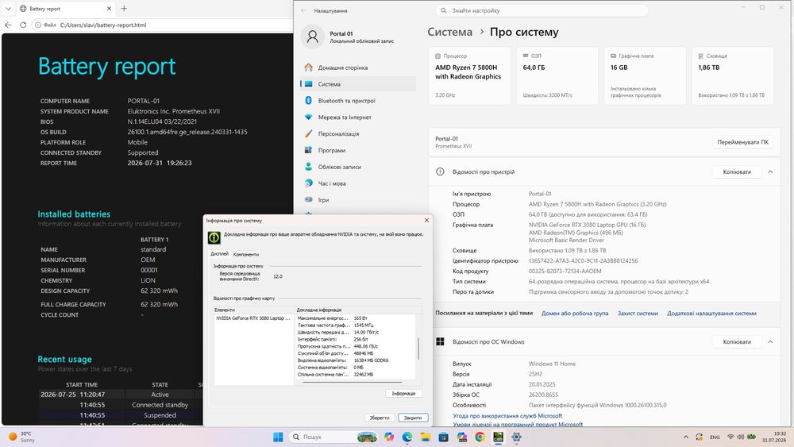The height and width of the screenshot is (447, 794).
Task: Open Bluetooth та пристрої settings
Action: pyautogui.click(x=358, y=101)
